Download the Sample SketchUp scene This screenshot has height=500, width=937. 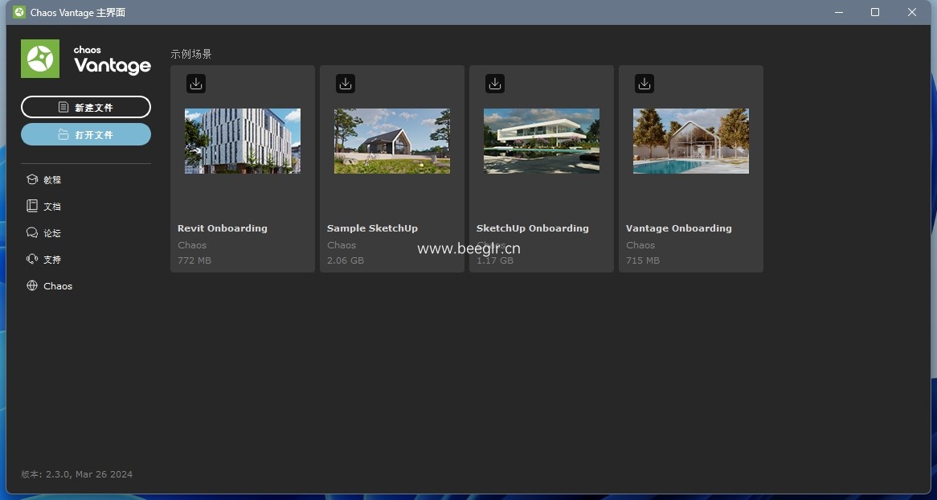pyautogui.click(x=346, y=84)
